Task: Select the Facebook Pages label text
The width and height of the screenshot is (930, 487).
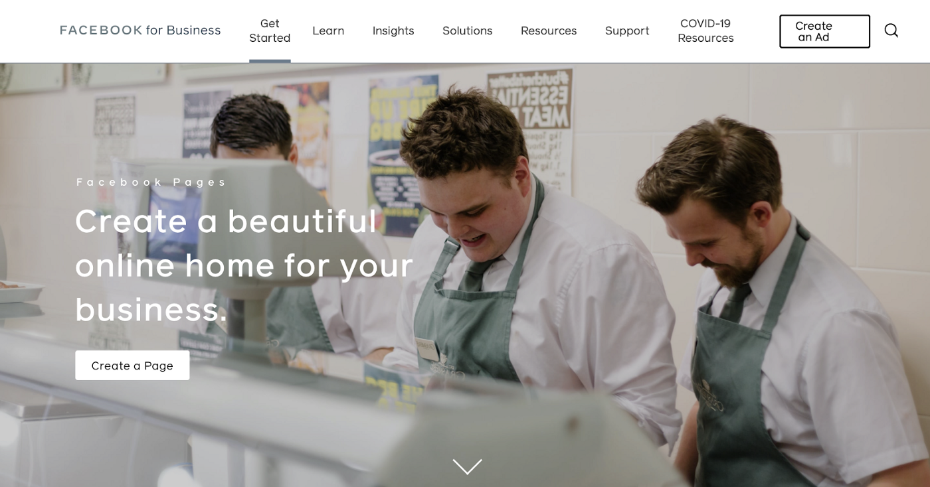Action: point(151,182)
